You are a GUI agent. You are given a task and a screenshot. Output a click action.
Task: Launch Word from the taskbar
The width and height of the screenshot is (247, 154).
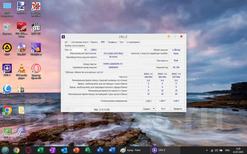(x=112, y=150)
